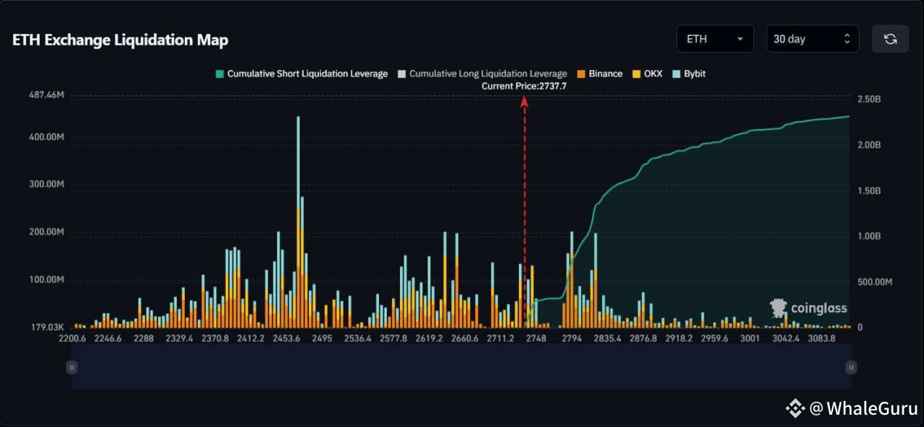Click the 3042.4 price axis label
This screenshot has width=924, height=427.
(785, 338)
